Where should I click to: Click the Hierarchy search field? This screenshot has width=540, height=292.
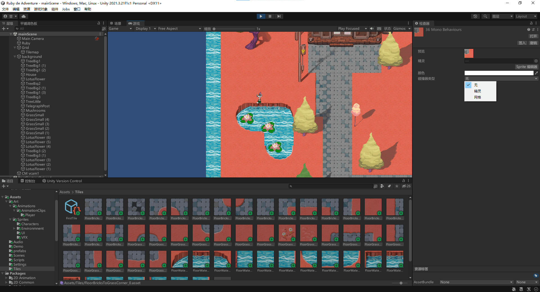(58, 29)
